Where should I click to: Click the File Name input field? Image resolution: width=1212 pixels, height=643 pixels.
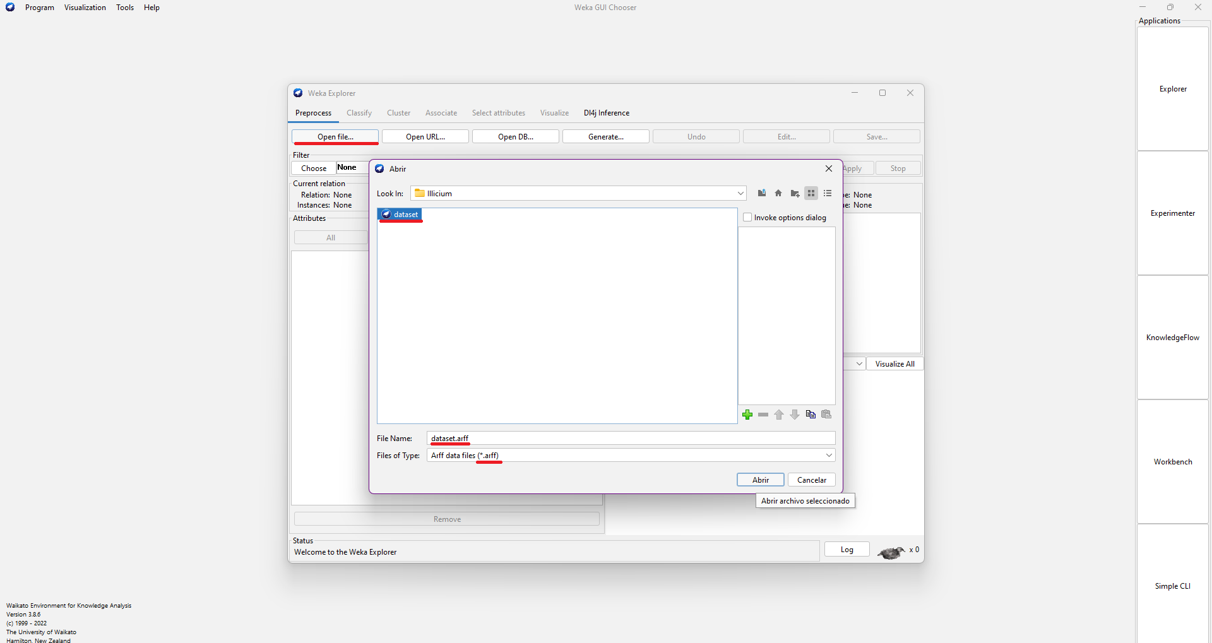pyautogui.click(x=631, y=439)
